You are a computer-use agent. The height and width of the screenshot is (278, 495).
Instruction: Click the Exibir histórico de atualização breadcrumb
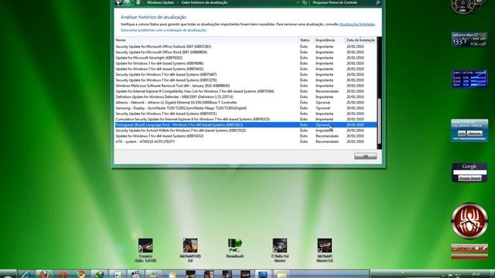click(x=204, y=2)
